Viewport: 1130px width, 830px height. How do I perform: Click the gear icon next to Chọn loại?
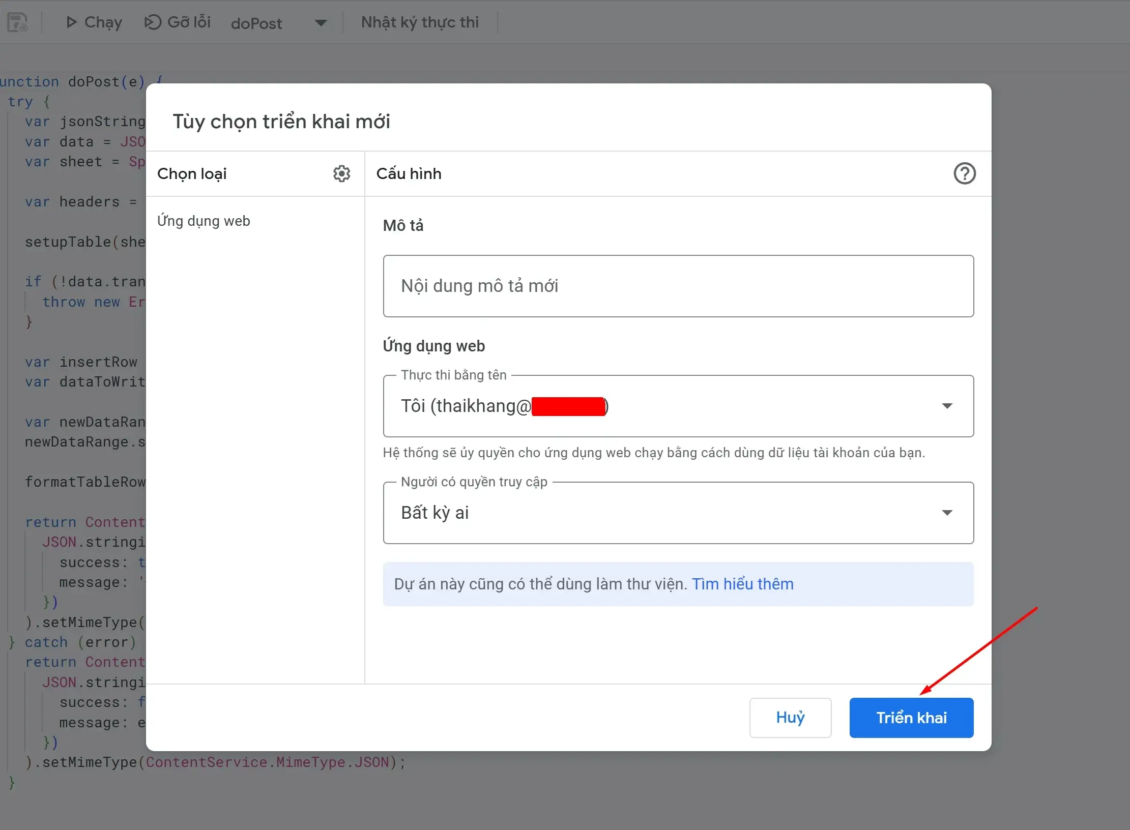pos(341,173)
